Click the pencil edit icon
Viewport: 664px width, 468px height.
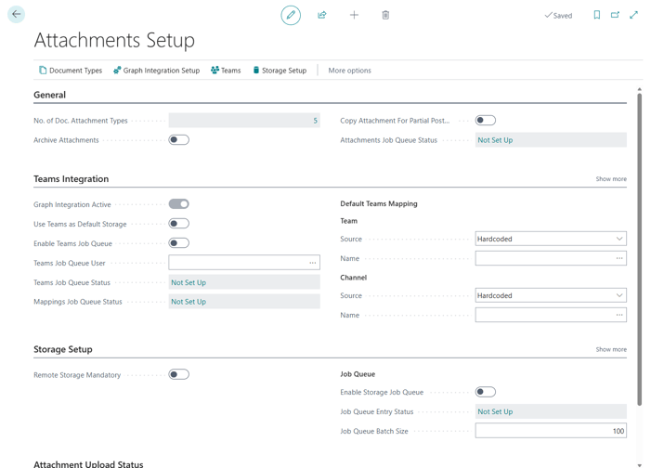point(291,15)
